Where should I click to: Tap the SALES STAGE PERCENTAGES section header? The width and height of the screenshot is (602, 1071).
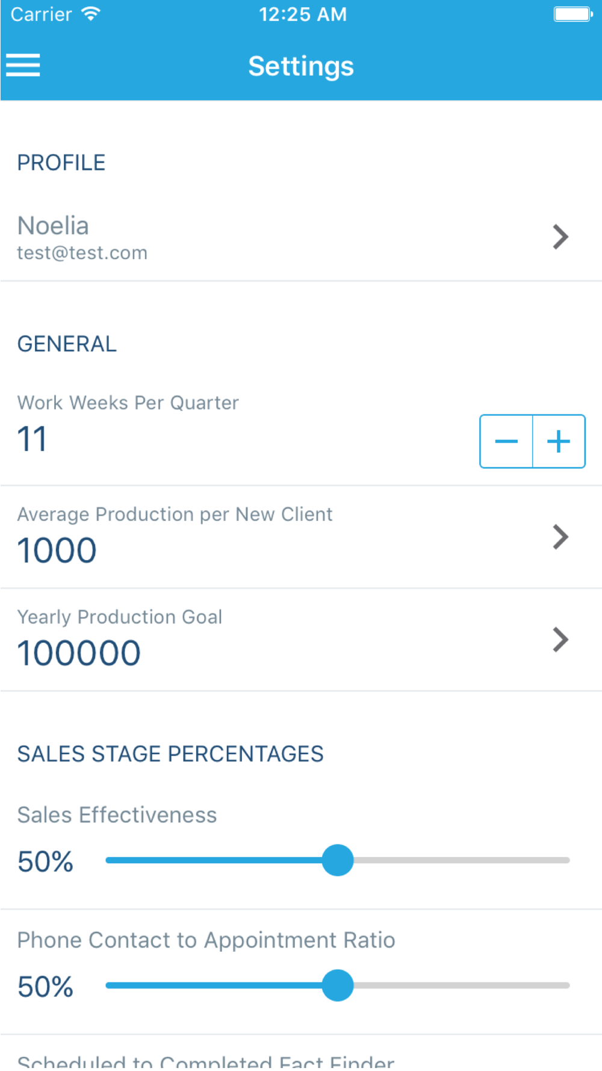coord(170,754)
